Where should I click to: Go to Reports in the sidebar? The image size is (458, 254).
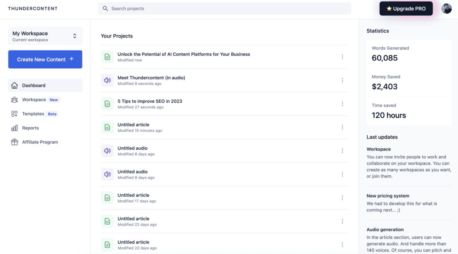point(30,128)
